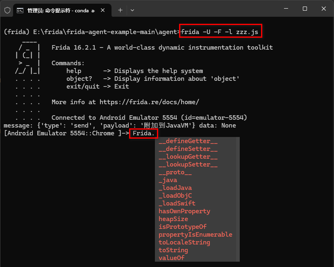The image size is (334, 267).
Task: Click the command prompt tab icon
Action: click(20, 10)
